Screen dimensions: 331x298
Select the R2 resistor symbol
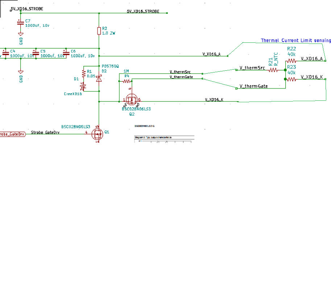click(99, 31)
